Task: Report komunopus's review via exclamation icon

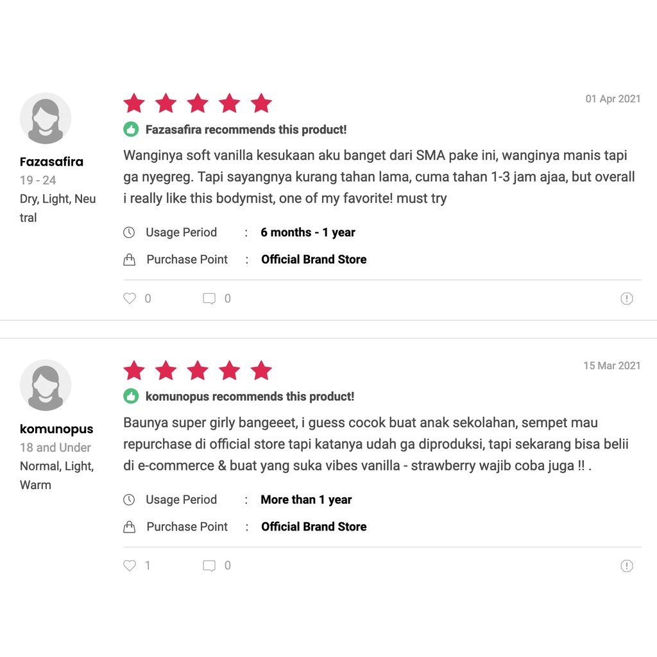Action: tap(627, 565)
